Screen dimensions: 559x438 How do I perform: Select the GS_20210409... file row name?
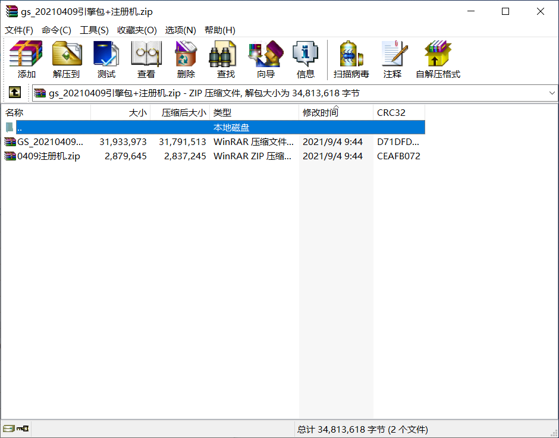point(51,142)
